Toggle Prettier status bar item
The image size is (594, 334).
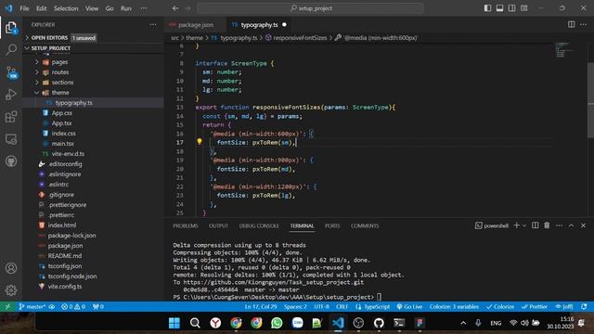pos(535,306)
